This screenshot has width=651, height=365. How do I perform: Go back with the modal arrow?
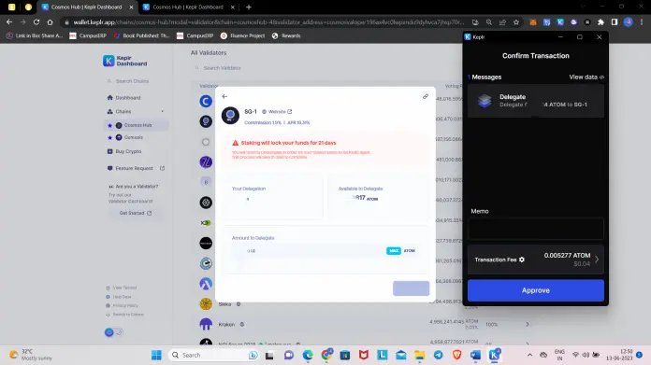point(224,96)
